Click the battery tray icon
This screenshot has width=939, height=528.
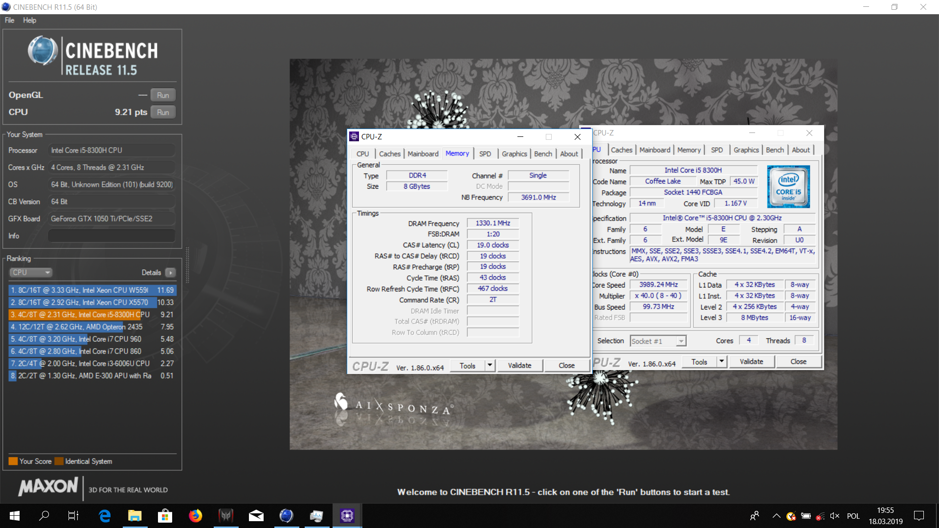tap(805, 516)
